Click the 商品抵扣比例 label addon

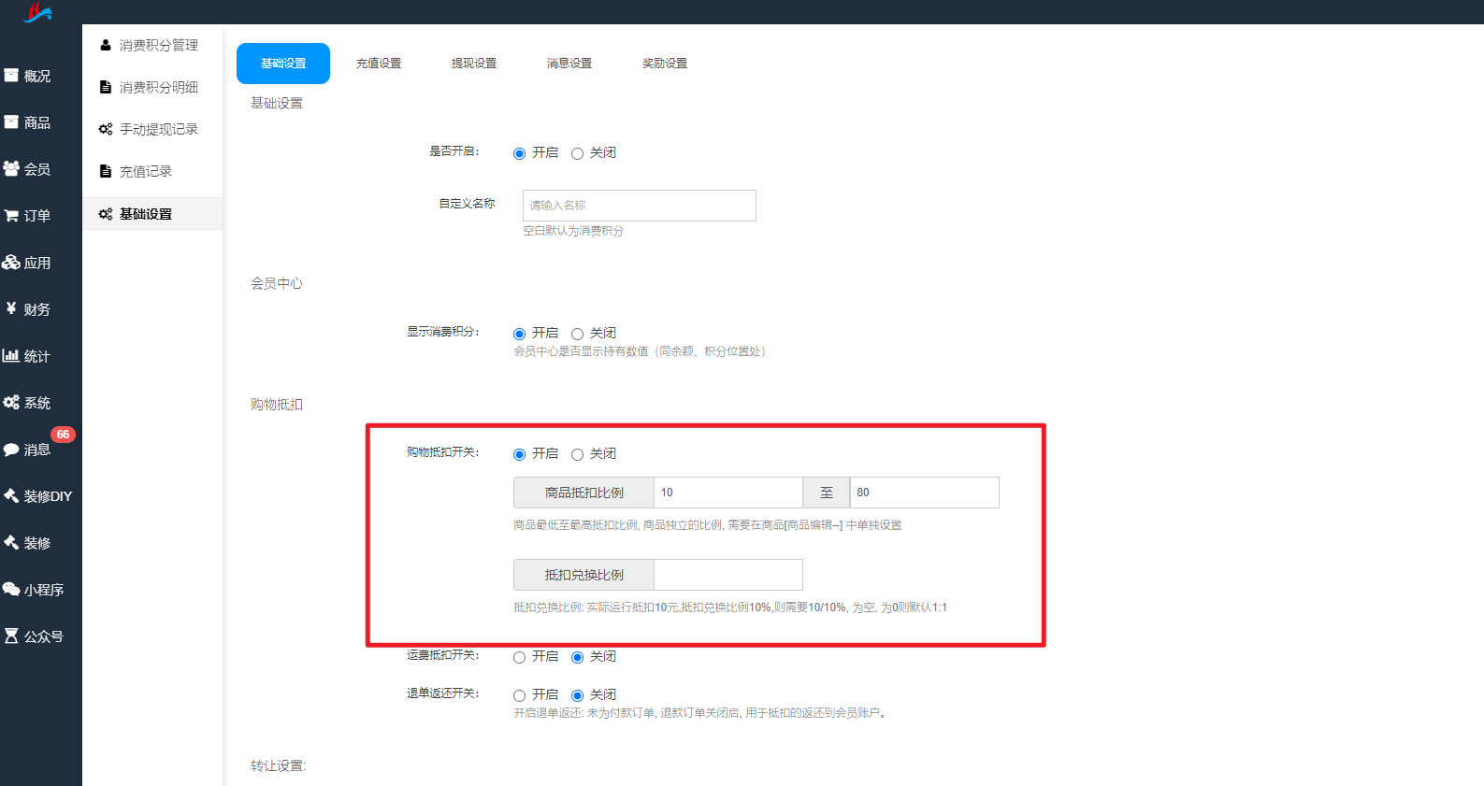click(x=584, y=493)
